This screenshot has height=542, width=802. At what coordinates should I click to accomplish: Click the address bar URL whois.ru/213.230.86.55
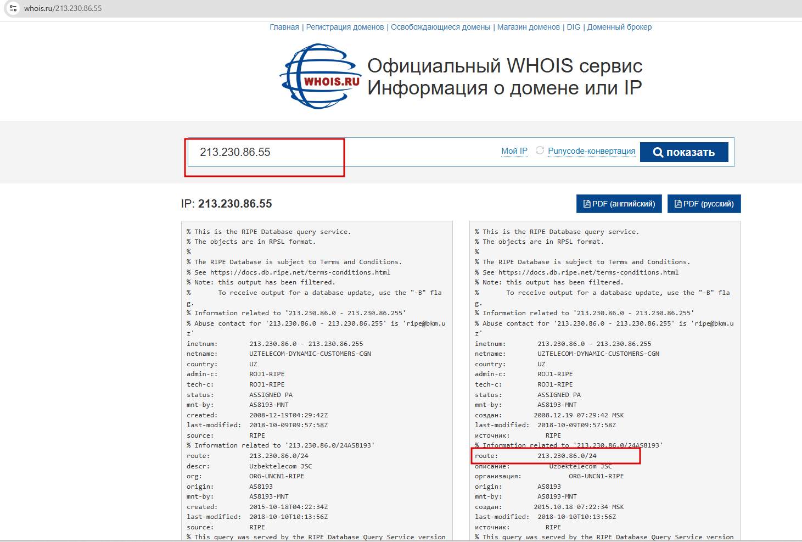pos(63,8)
